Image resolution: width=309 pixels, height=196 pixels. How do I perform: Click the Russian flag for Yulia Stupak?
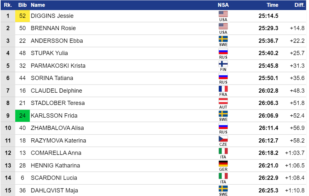coord(223,51)
